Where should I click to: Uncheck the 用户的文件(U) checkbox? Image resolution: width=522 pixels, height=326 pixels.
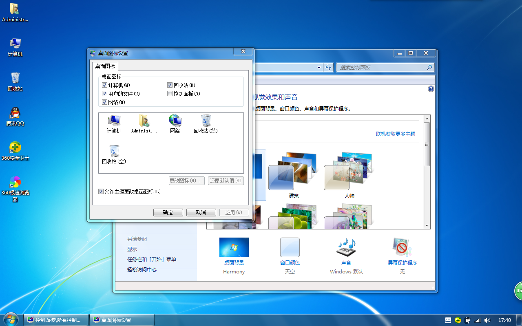pyautogui.click(x=104, y=94)
